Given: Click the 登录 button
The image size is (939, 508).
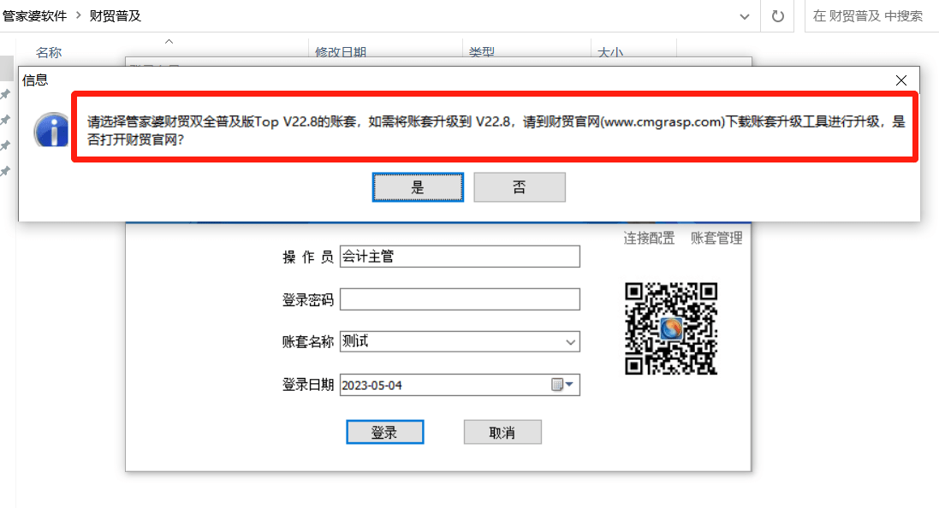Looking at the screenshot, I should (x=384, y=432).
